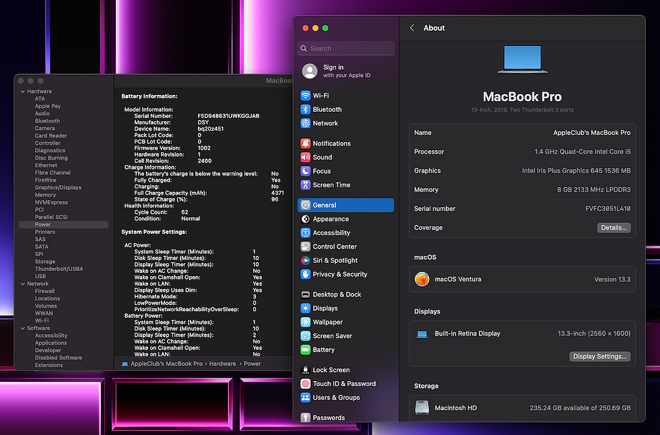Image resolution: width=660 pixels, height=435 pixels.
Task: Click the System Settings search field
Action: [x=345, y=48]
